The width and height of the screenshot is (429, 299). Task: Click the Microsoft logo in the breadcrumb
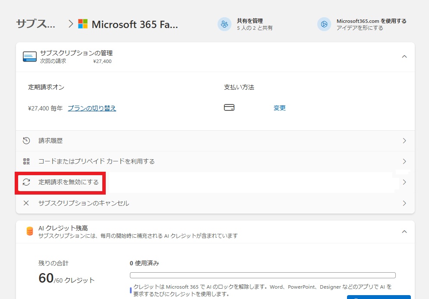pyautogui.click(x=83, y=24)
